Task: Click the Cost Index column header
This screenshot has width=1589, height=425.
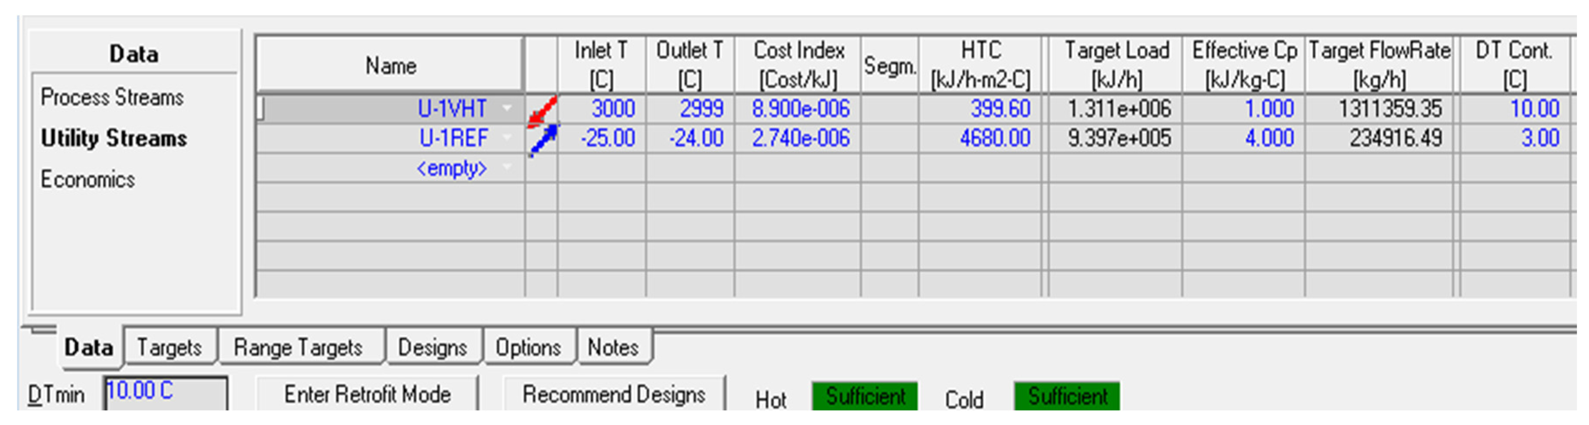Action: 798,64
